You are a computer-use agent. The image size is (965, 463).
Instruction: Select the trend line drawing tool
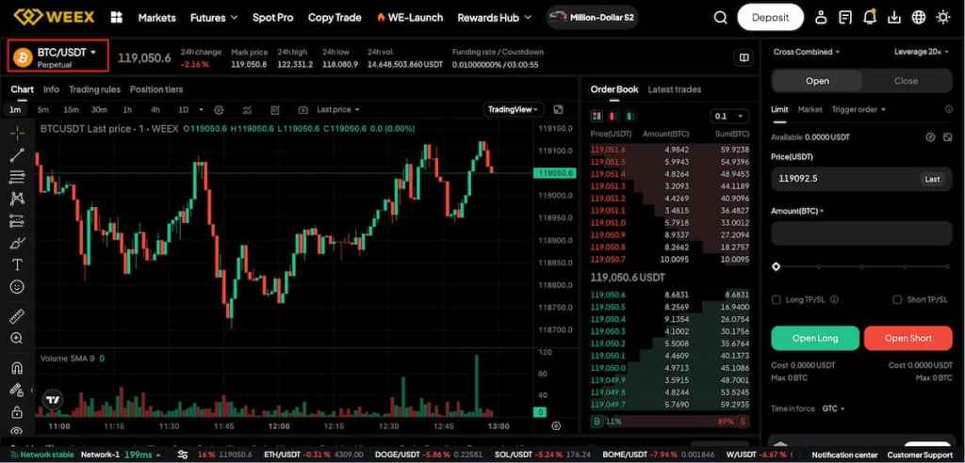(x=17, y=155)
